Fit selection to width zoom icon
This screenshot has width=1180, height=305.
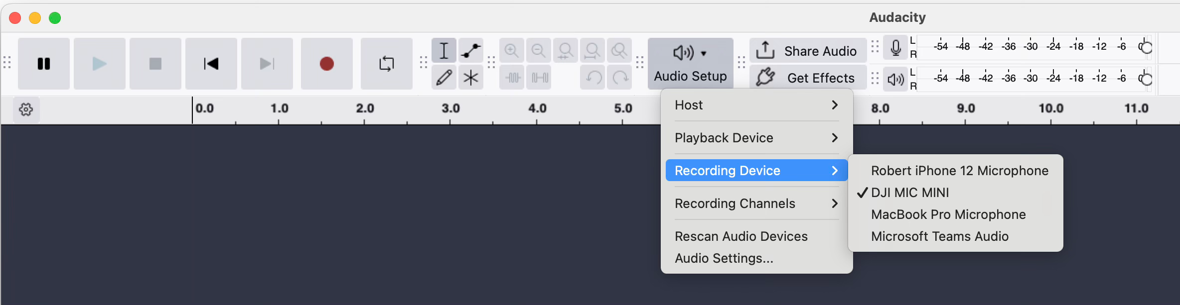[x=566, y=50]
